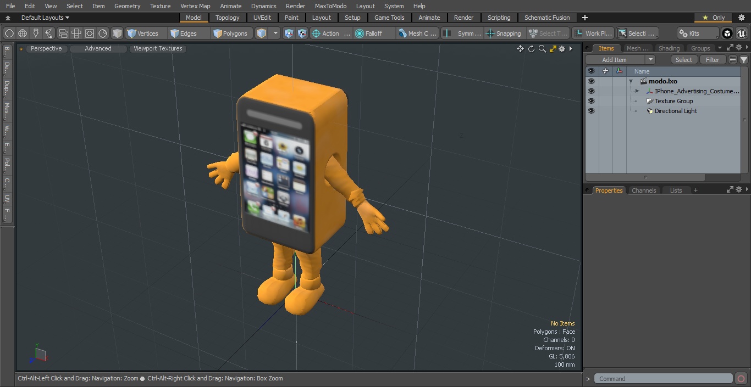Click the layout switcher icon left of Default Layouts

tap(8, 18)
